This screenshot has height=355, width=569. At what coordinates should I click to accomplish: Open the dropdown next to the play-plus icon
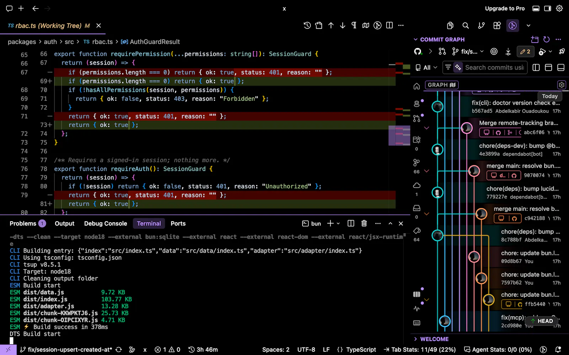(x=551, y=51)
